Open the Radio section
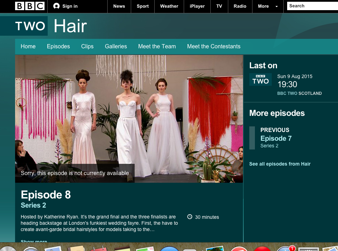This screenshot has width=338, height=251. pos(240,6)
